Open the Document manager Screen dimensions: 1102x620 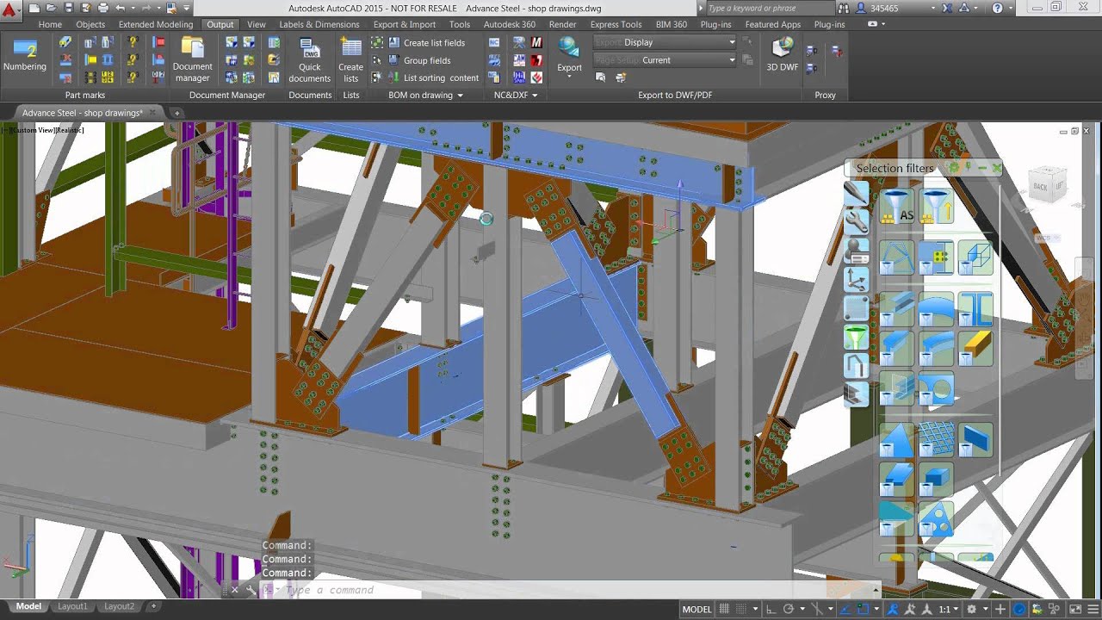pos(192,59)
